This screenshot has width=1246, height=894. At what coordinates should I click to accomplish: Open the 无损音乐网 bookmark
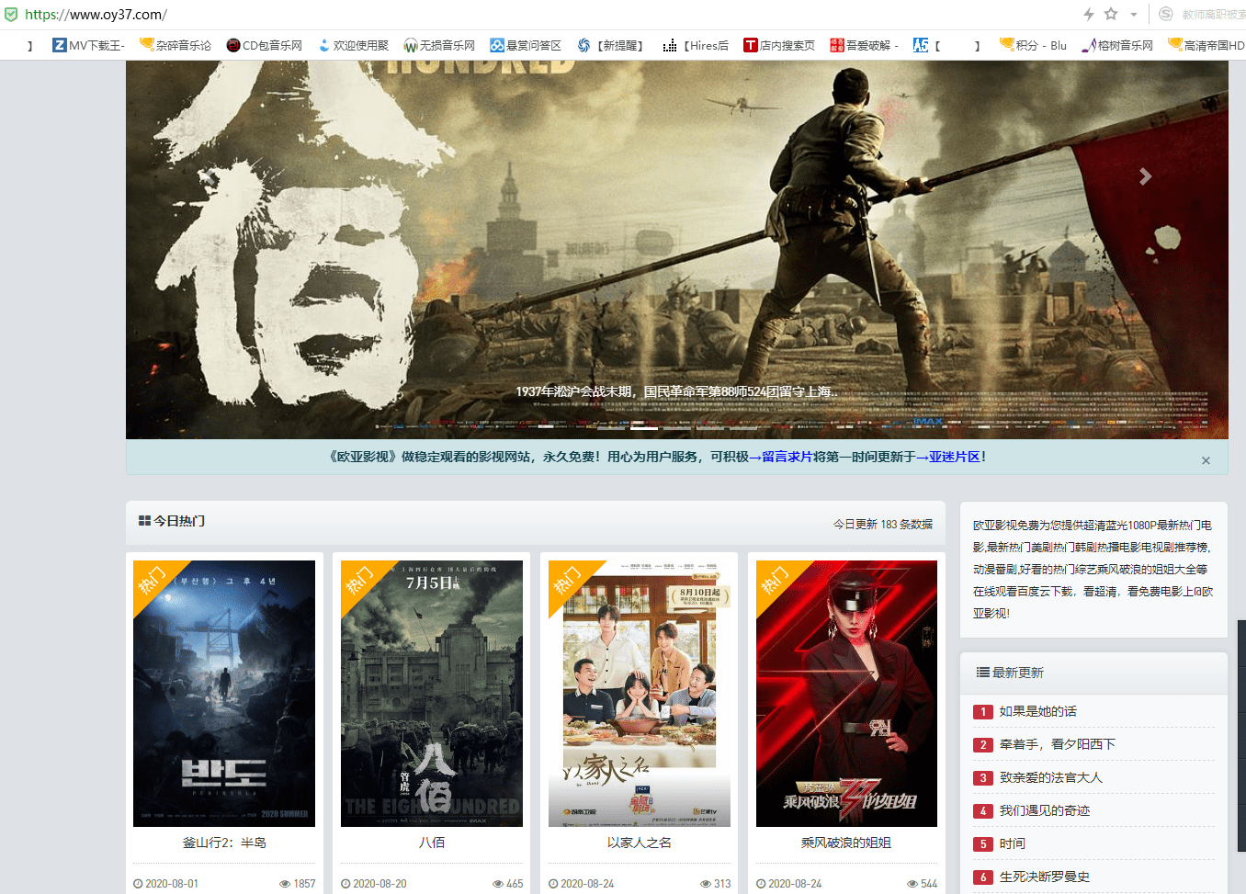(x=439, y=45)
